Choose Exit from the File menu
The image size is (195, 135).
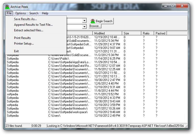point(40,51)
